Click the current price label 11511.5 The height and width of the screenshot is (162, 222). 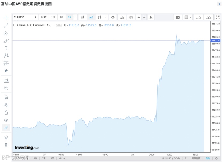(216, 41)
